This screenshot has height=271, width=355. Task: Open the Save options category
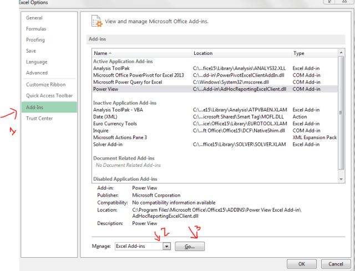31,50
